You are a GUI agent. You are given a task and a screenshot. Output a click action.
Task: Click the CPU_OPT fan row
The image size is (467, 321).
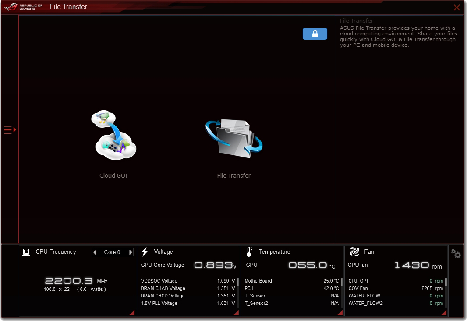396,281
